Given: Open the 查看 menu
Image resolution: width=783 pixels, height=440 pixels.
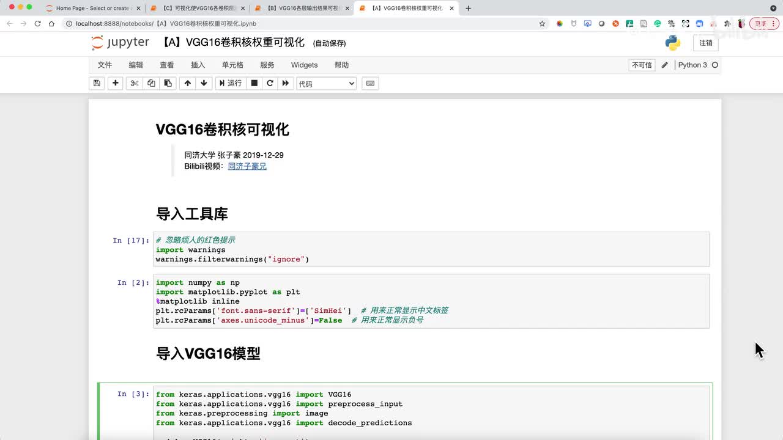Looking at the screenshot, I should [x=167, y=65].
